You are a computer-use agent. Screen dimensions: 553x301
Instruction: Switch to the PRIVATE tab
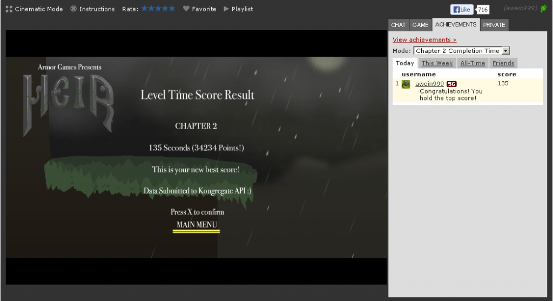(x=494, y=25)
